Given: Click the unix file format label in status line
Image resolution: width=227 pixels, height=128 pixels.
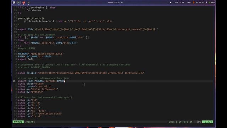Looking at the screenshot, I should pos(172,122).
